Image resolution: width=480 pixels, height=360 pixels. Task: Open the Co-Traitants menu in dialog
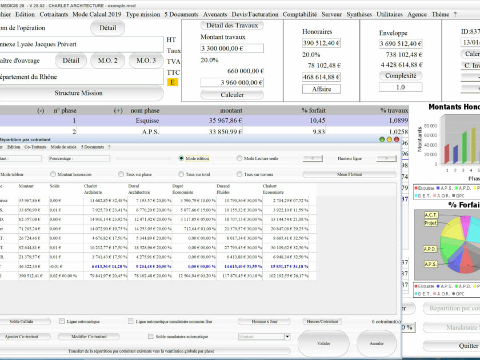[35, 147]
